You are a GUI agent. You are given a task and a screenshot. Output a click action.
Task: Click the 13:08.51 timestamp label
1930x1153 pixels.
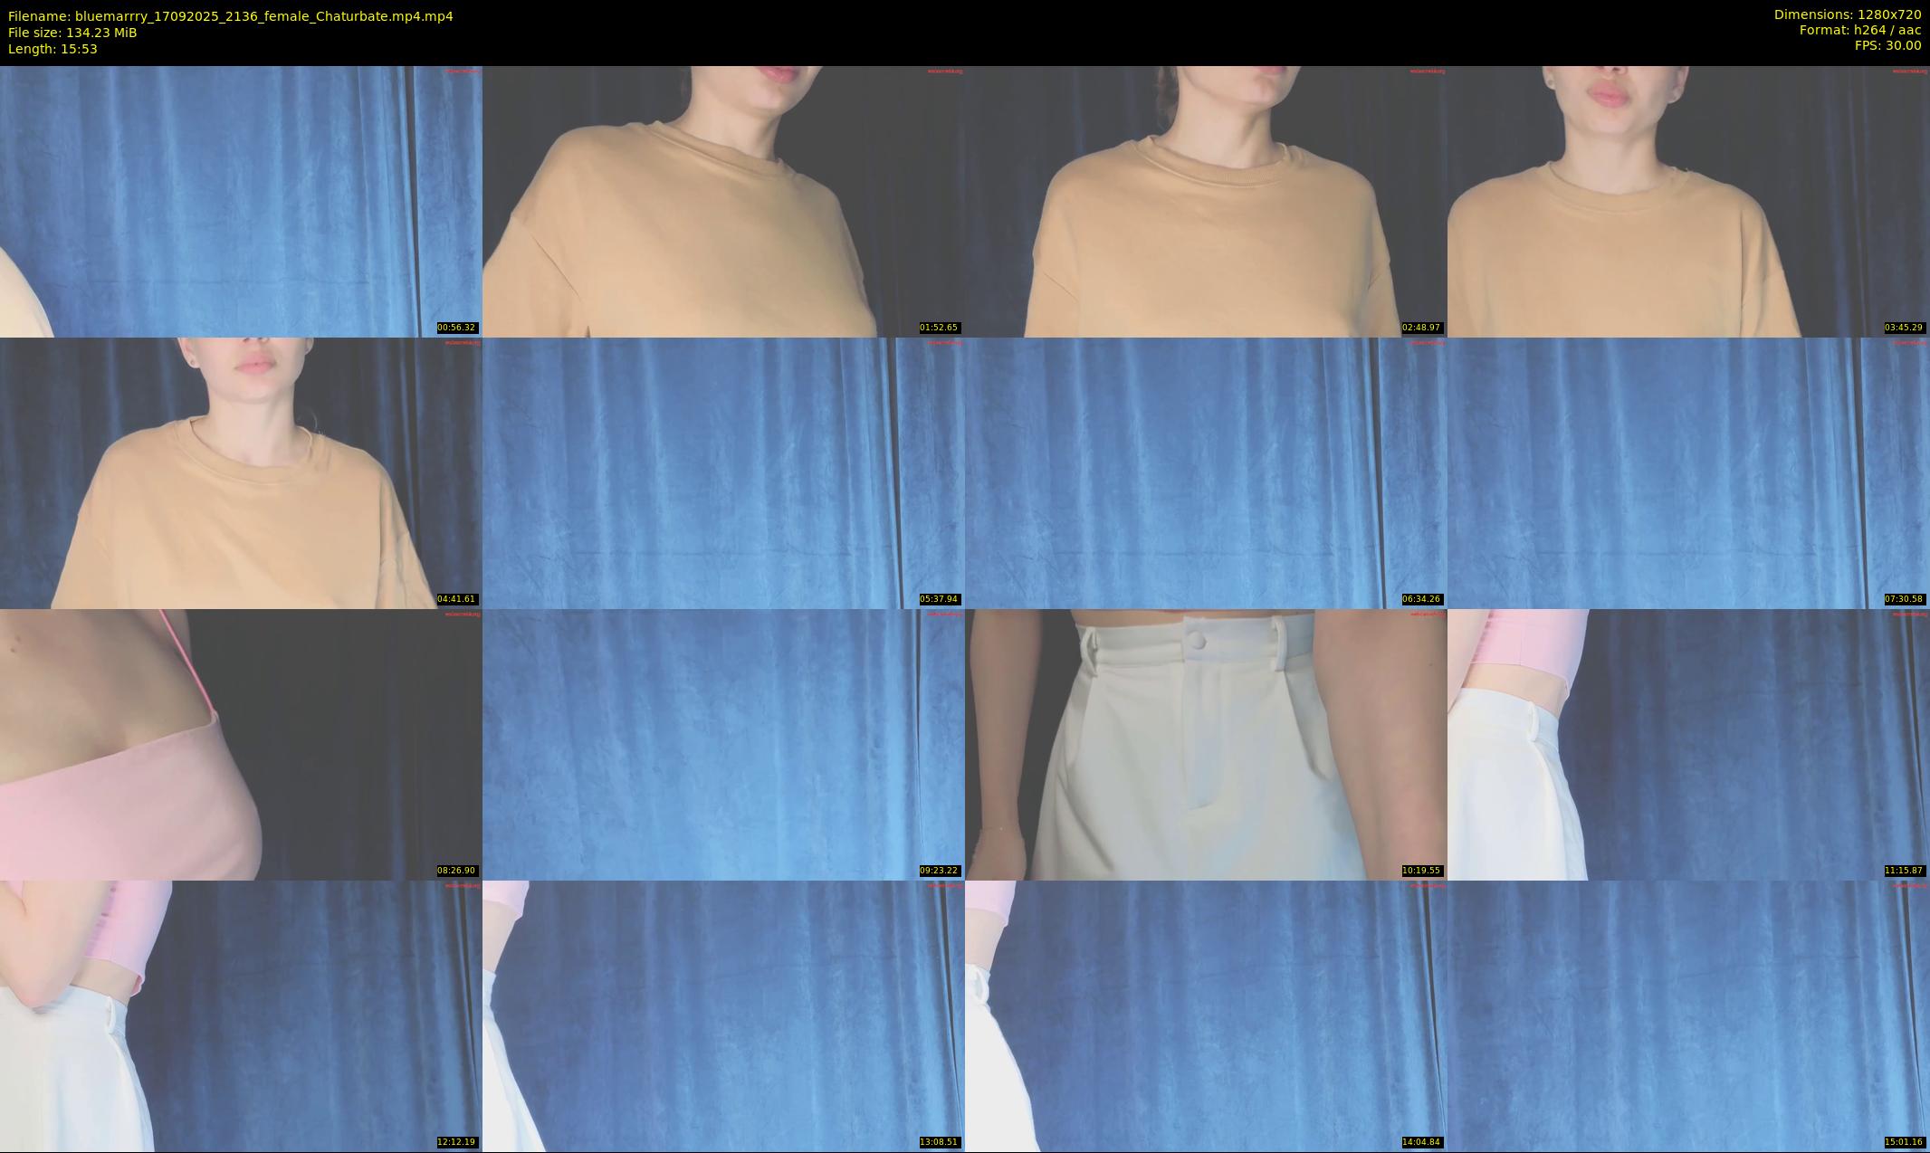(x=939, y=1142)
